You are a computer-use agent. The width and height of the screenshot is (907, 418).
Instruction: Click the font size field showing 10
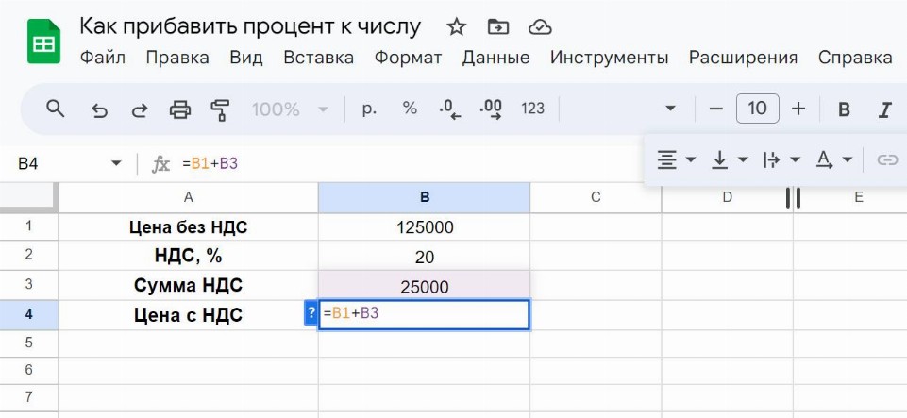point(757,109)
